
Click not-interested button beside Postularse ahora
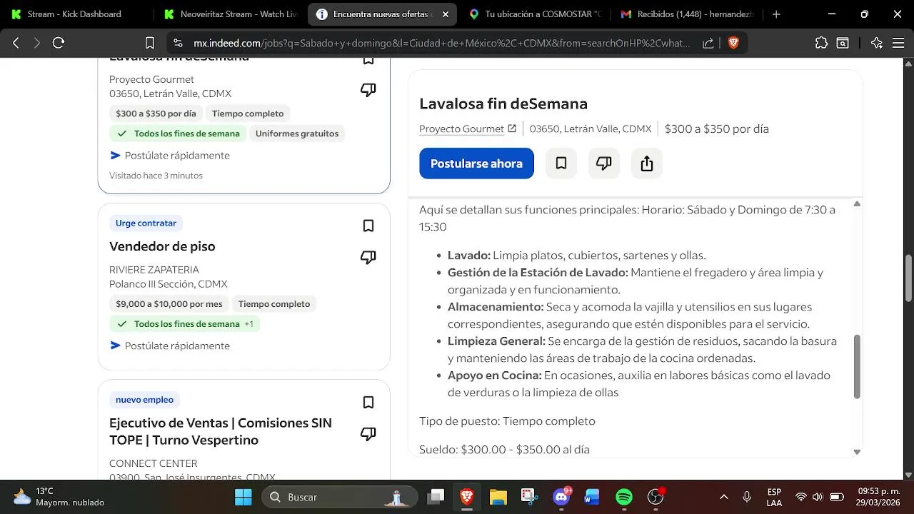coord(604,163)
